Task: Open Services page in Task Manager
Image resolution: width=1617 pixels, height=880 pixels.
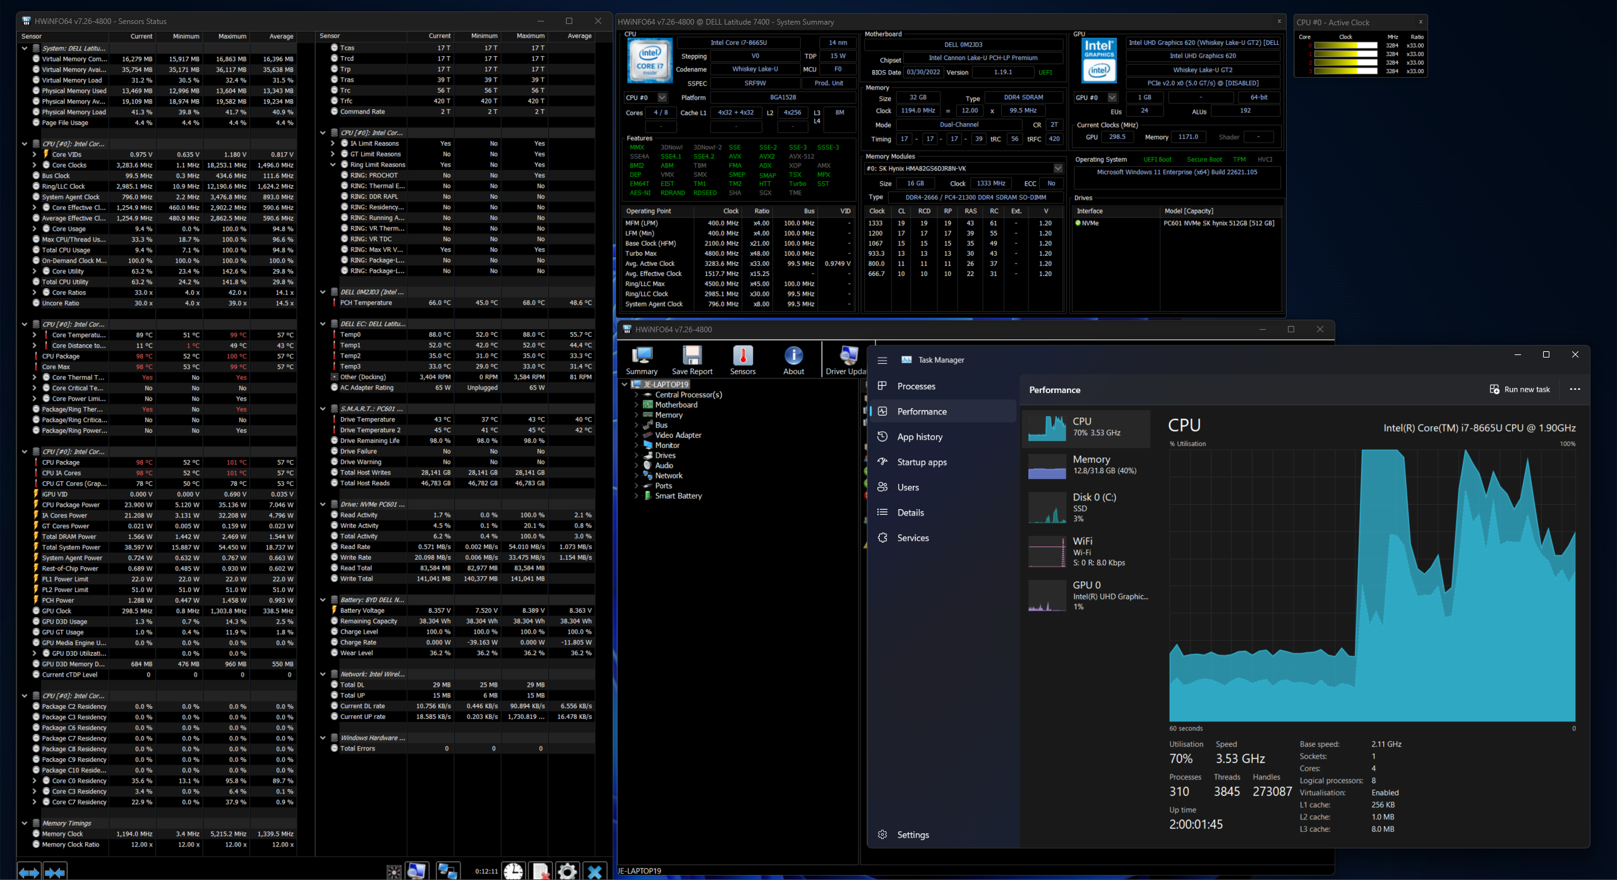Action: pyautogui.click(x=944, y=538)
